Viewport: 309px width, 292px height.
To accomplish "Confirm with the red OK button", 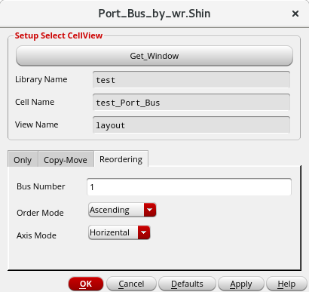I will (86, 284).
